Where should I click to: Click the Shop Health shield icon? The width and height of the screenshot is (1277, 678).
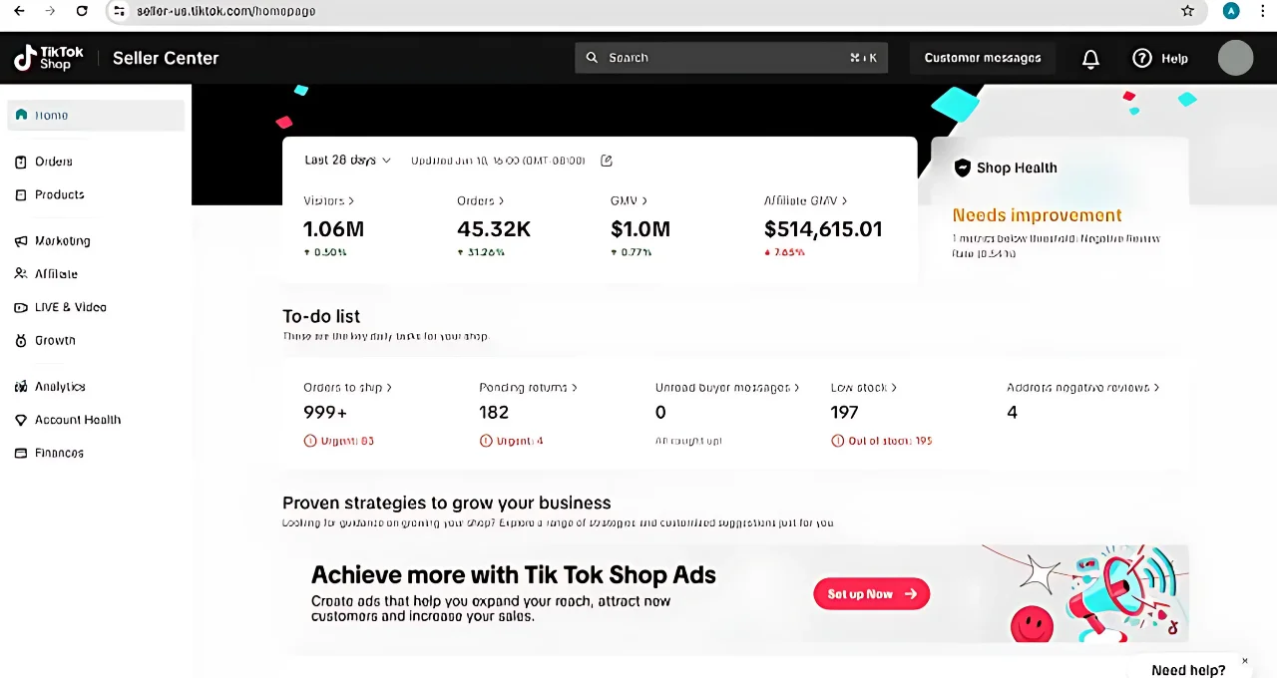click(x=962, y=168)
